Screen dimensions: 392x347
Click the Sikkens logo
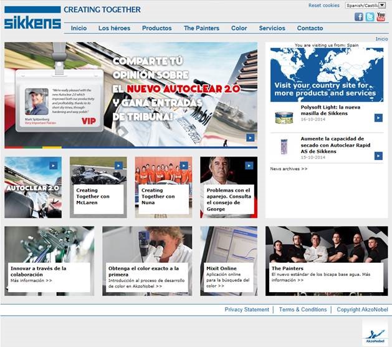(32, 17)
